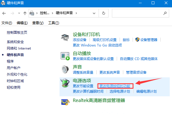
Task: Click inside the search input box
Action: pos(136,13)
